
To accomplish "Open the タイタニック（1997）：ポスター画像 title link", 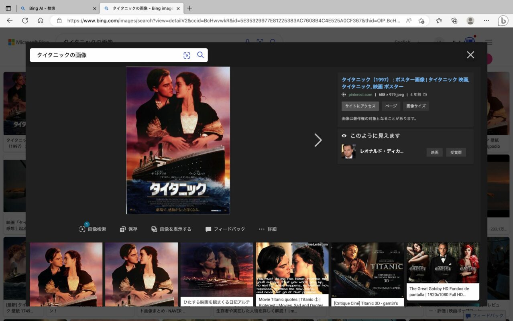I will 405,83.
